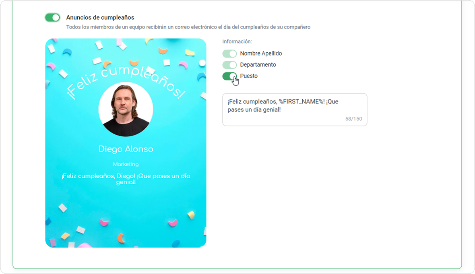Click the Puesto label text
This screenshot has width=475, height=274.
(249, 76)
